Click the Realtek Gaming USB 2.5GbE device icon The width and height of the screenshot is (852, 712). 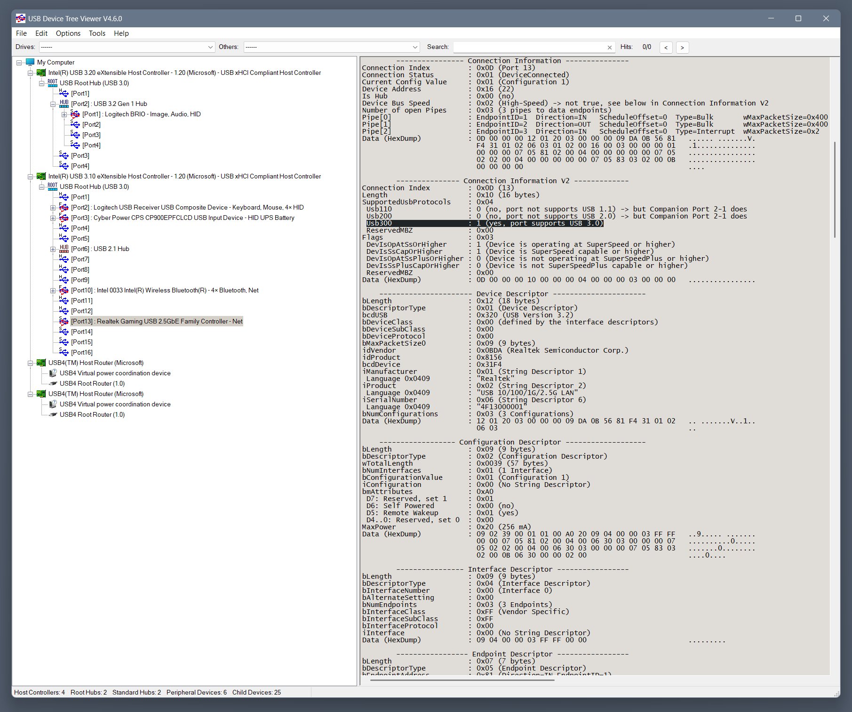64,321
